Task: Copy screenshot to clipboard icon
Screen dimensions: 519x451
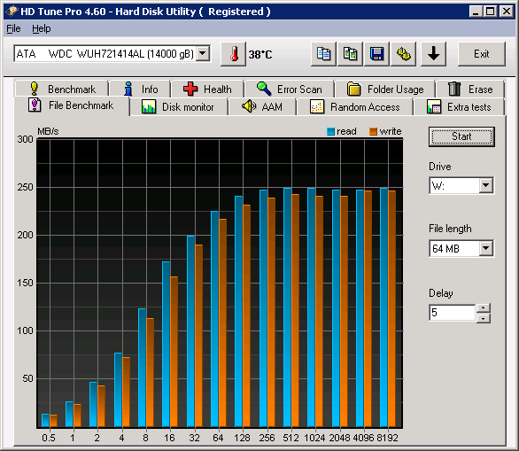Action: tap(350, 54)
